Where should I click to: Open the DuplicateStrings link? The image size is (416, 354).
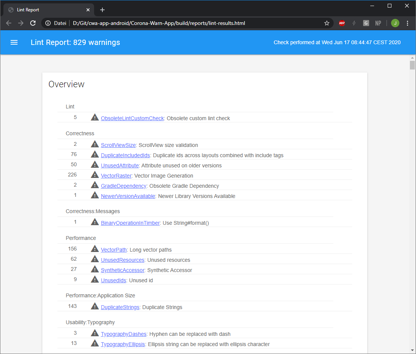(x=120, y=307)
